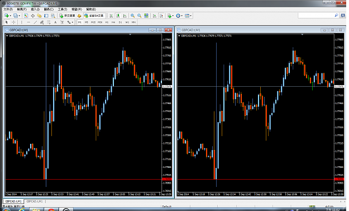Open the 視窗(W) menu

77,9
